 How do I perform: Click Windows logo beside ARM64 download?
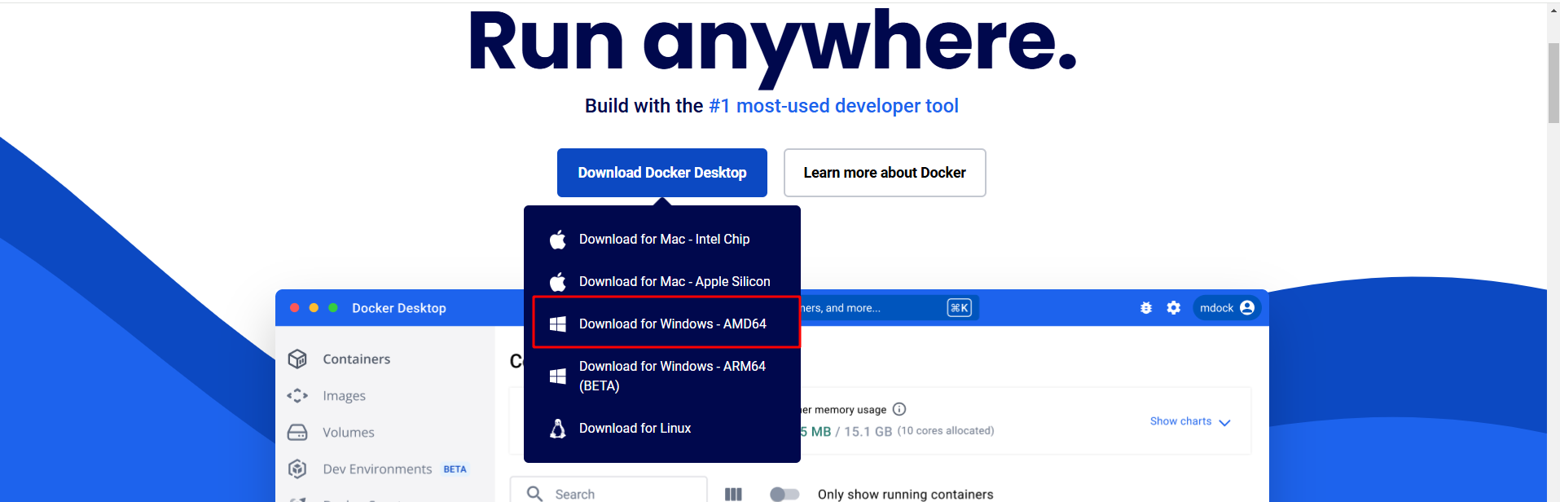[x=558, y=376]
